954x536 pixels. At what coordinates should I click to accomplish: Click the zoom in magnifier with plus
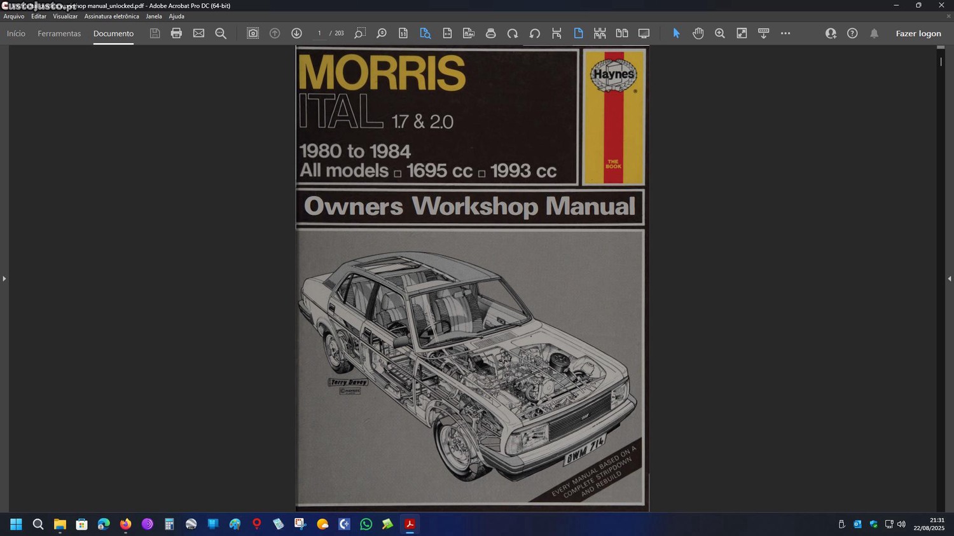[719, 33]
